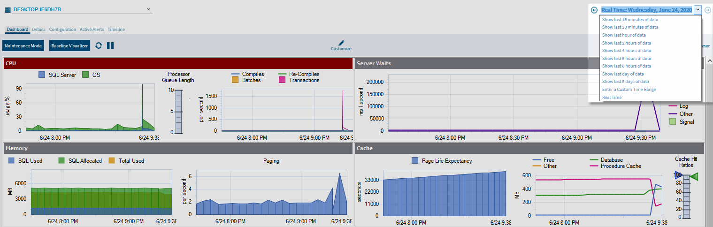
Task: Click the SQL Server legend swatch in CPU
Action: [42, 75]
